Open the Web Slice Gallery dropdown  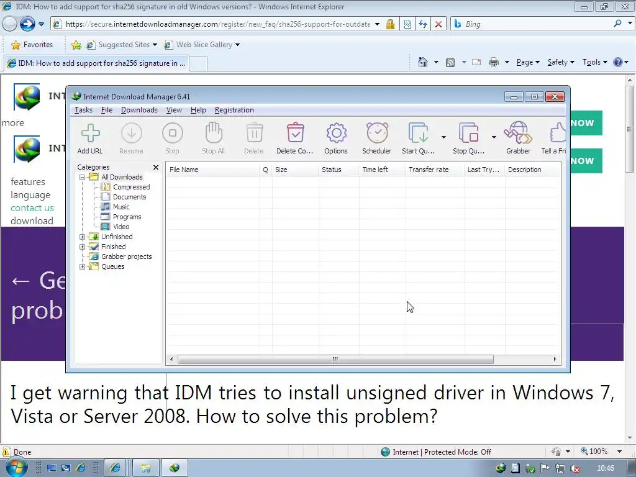237,45
